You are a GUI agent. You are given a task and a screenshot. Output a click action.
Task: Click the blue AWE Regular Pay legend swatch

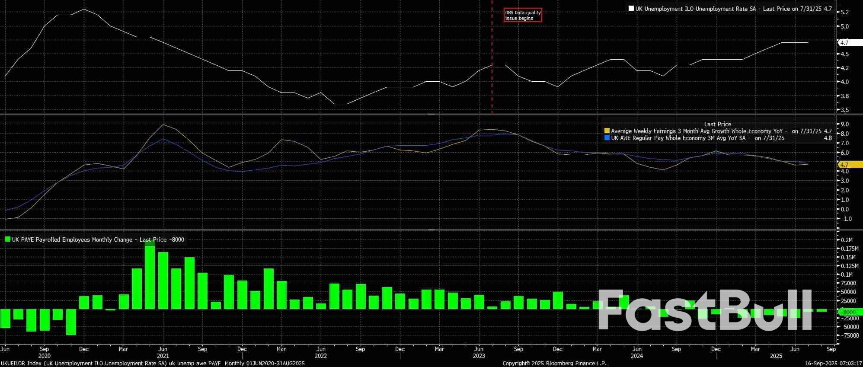pos(607,138)
